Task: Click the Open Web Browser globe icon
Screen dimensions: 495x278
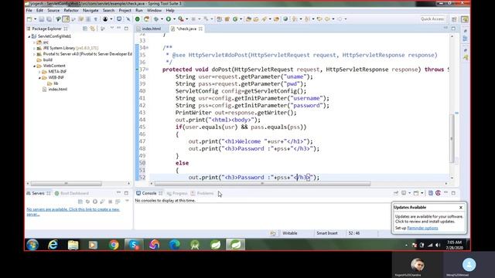Action: tap(285, 19)
